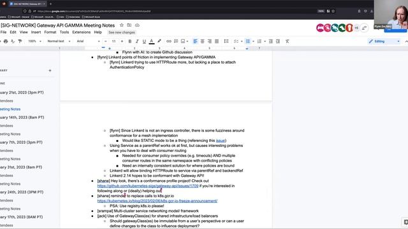This screenshot has height=229, width=408.
Task: Decrease indent of paragraph
Action: [270, 41]
